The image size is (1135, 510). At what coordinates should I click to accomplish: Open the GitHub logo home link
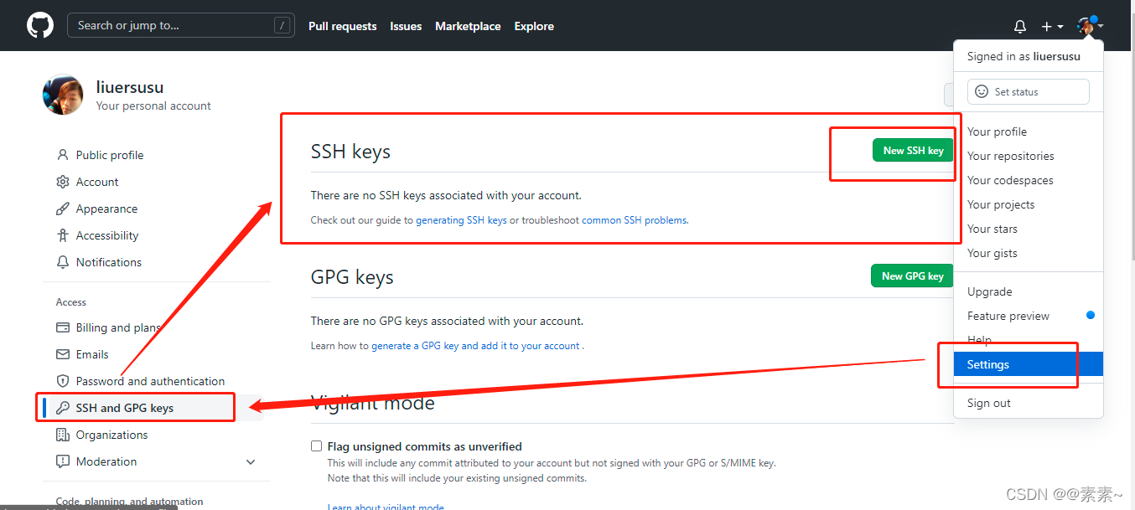click(40, 25)
